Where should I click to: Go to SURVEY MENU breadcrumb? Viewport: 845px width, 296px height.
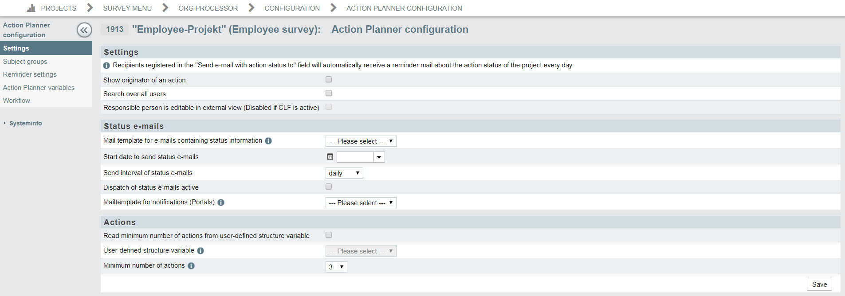pyautogui.click(x=127, y=8)
